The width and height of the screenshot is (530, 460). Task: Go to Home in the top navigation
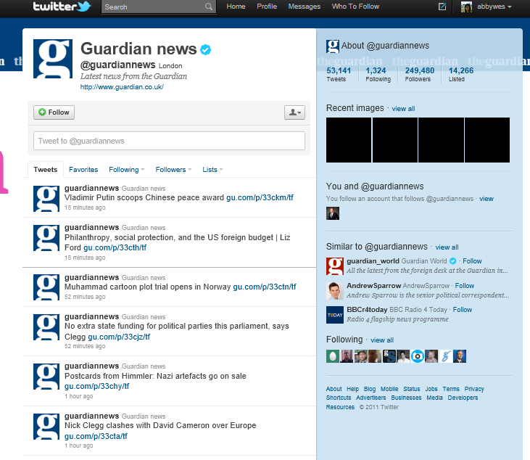coord(236,7)
